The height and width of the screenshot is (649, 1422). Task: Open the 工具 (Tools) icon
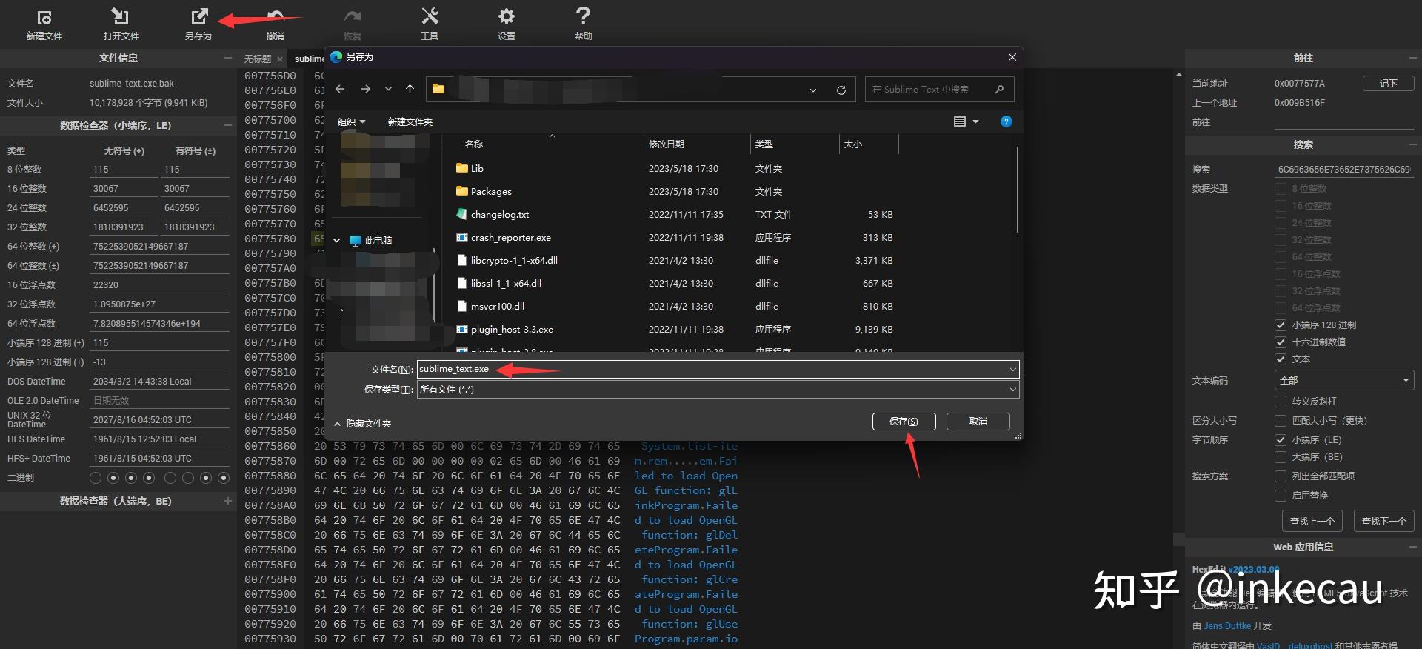click(x=430, y=24)
